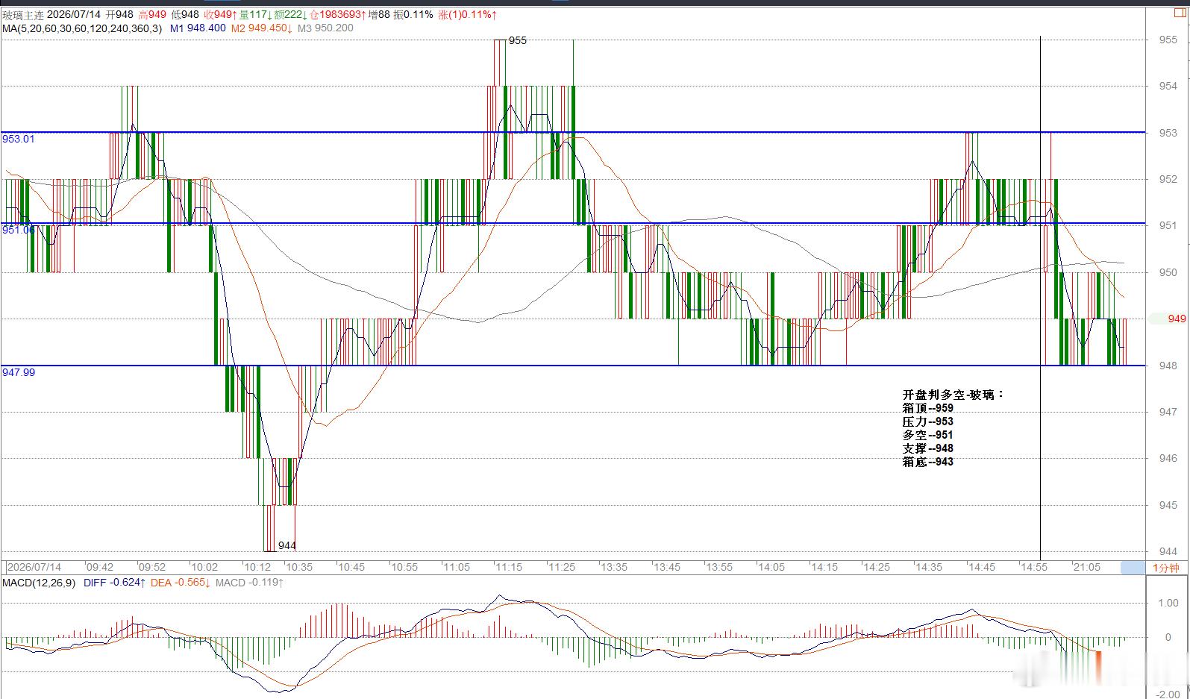Open the MACD(12,26,9) indicator settings label
The width and height of the screenshot is (1190, 699).
39,583
